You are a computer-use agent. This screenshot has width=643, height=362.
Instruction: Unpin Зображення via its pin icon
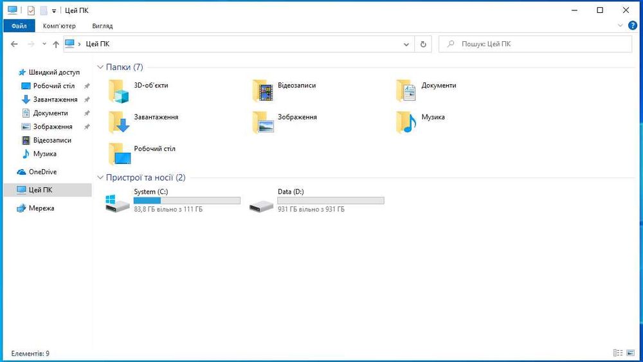87,127
